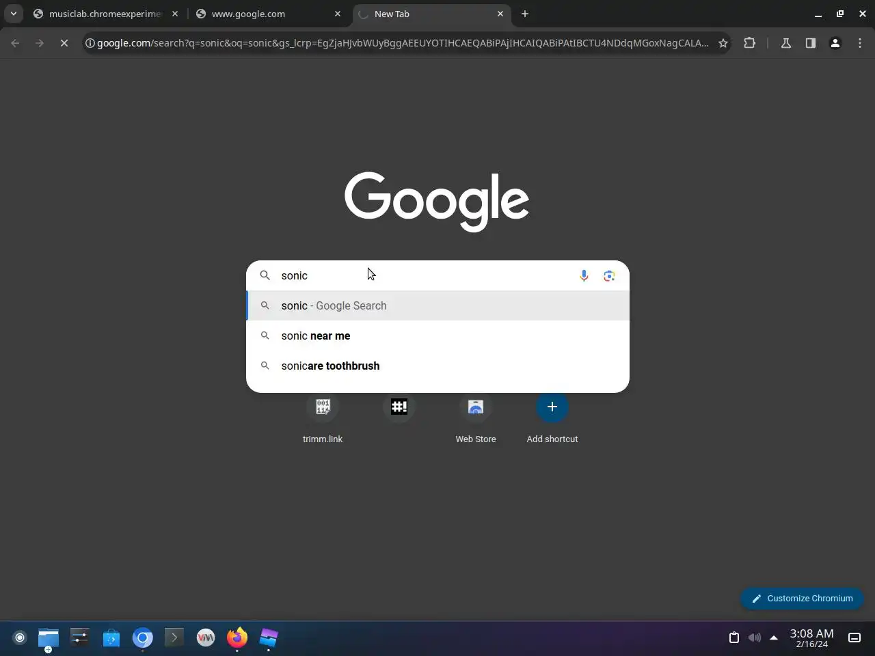Expand hidden system tray icons arrow
875x656 pixels.
pyautogui.click(x=774, y=638)
